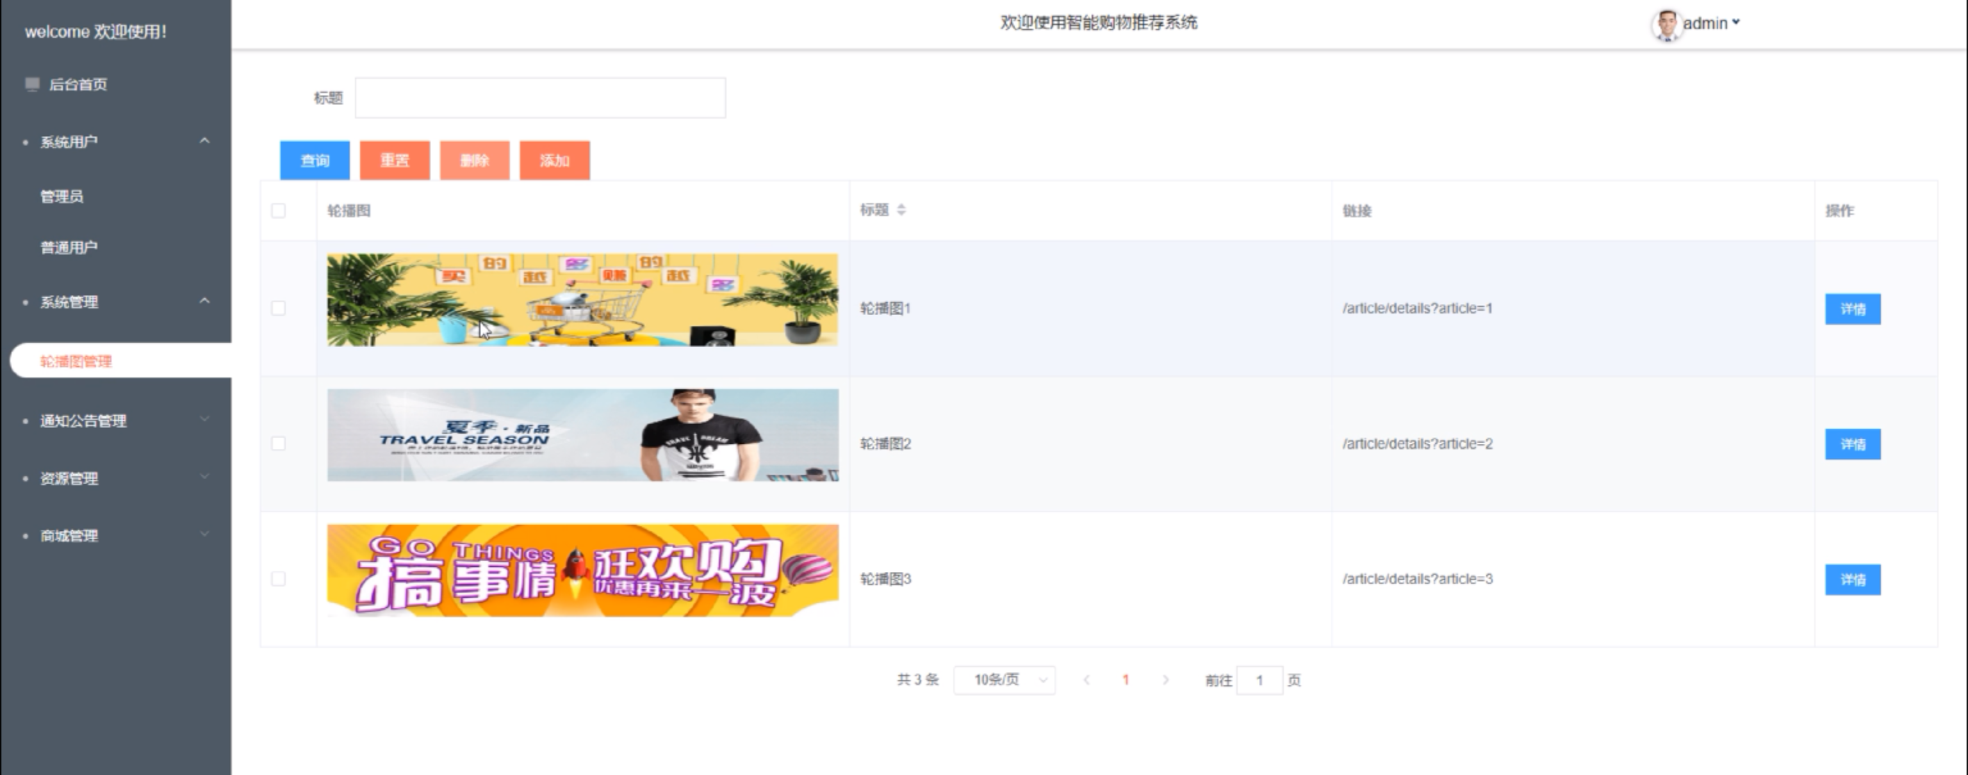
Task: Go to next page arrow
Action: 1165,680
